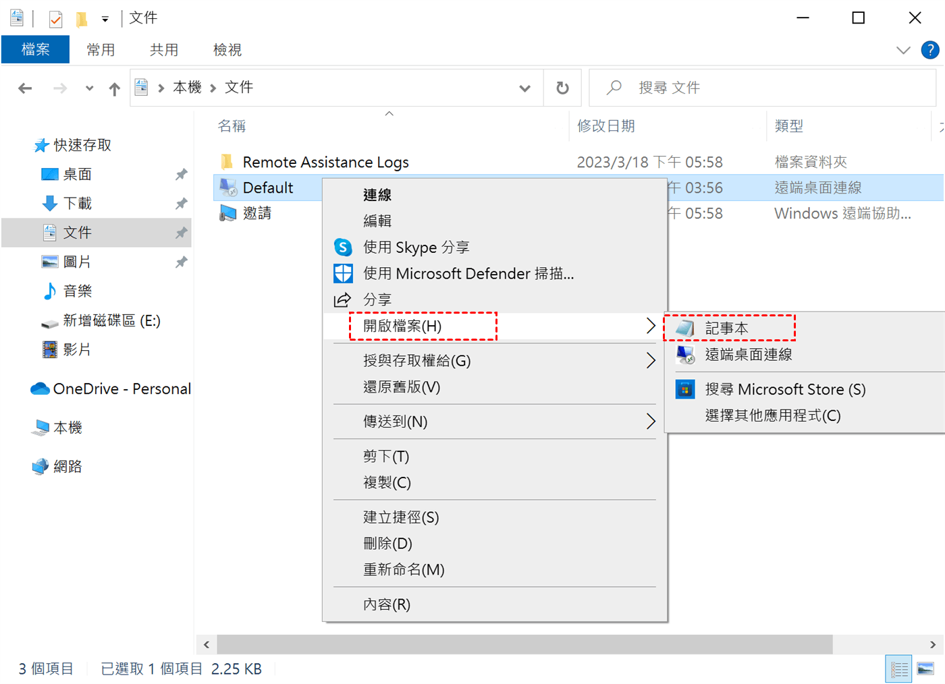Open the recent locations dropdown arrow
The width and height of the screenshot is (945, 684).
pos(89,88)
